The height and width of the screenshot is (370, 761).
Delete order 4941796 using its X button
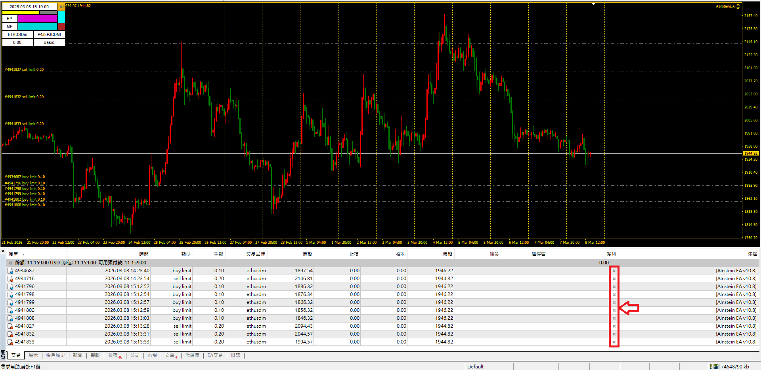tap(614, 287)
